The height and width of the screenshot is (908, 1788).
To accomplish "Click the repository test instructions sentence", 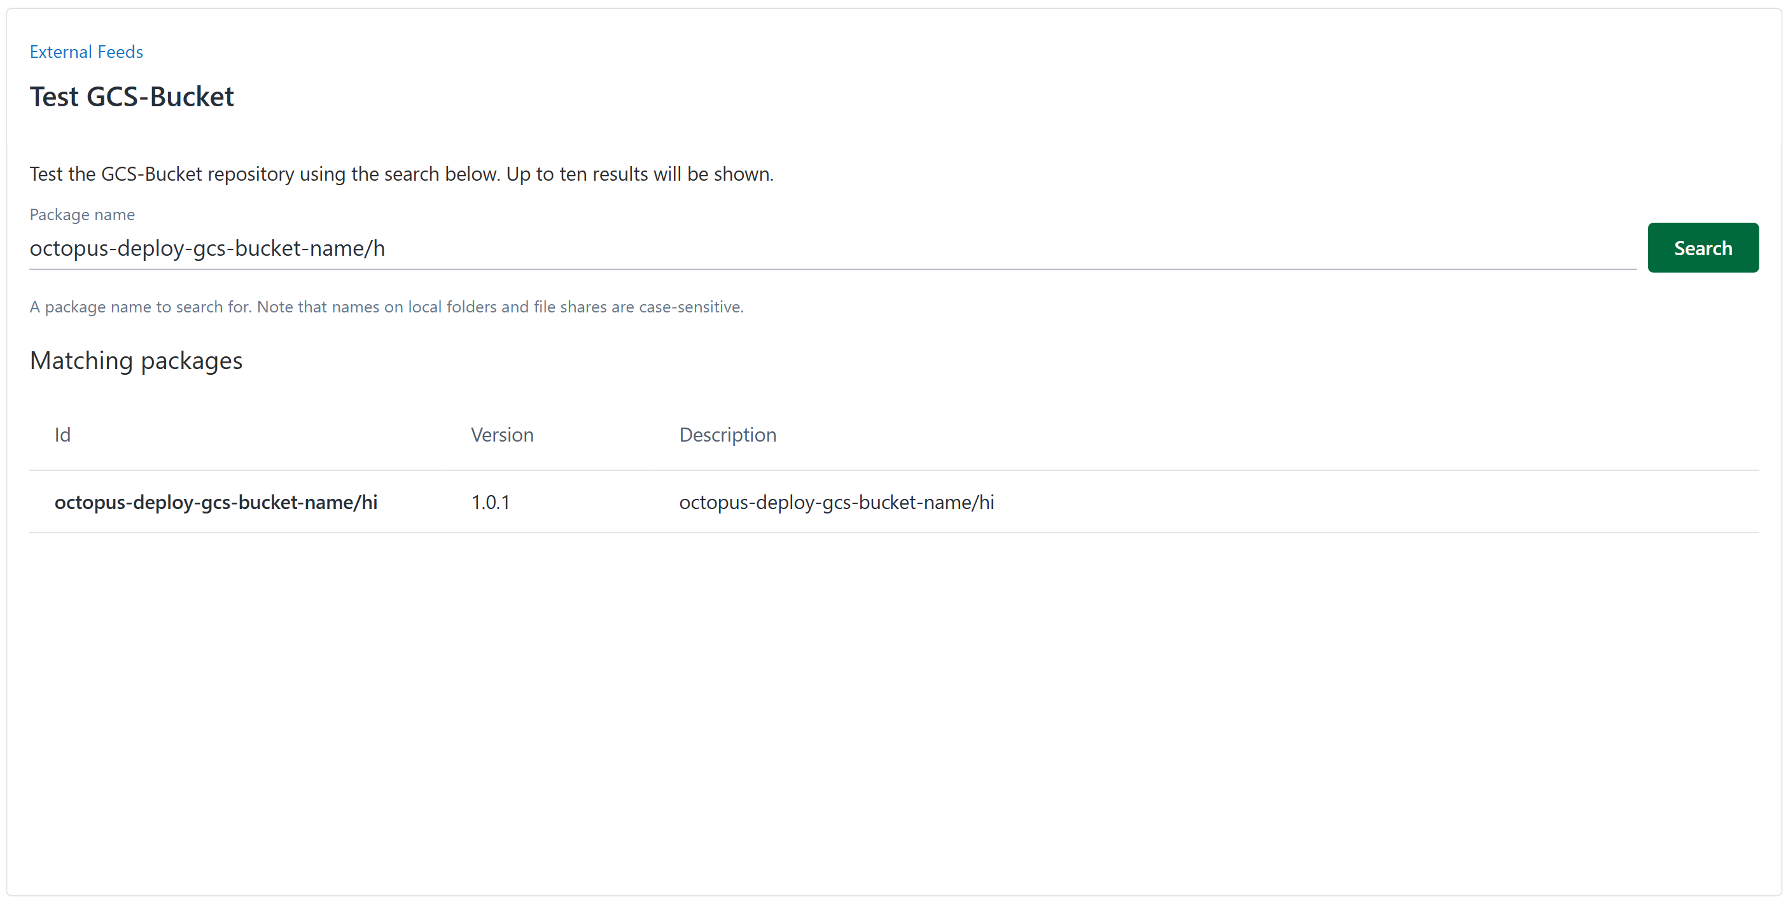I will point(402,174).
